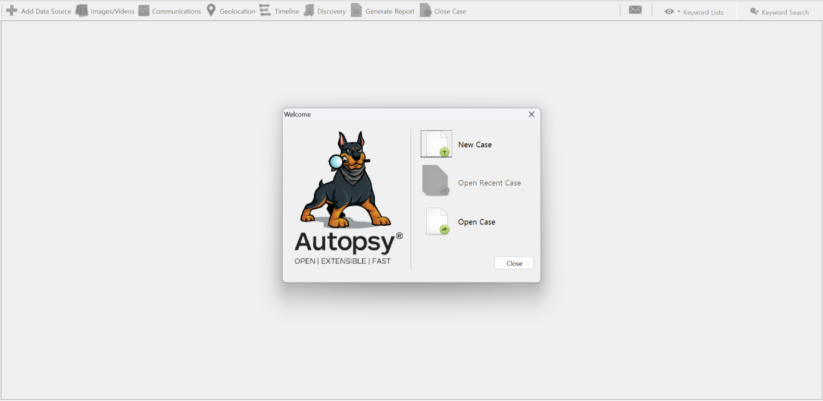
Task: Select the Open Recent Case label
Action: pos(489,183)
